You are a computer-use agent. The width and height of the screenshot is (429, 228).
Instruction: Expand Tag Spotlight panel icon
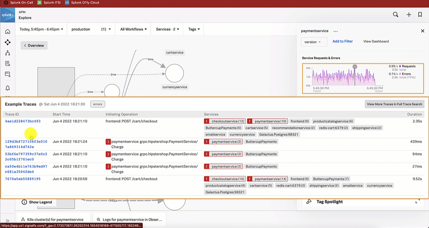(417, 202)
